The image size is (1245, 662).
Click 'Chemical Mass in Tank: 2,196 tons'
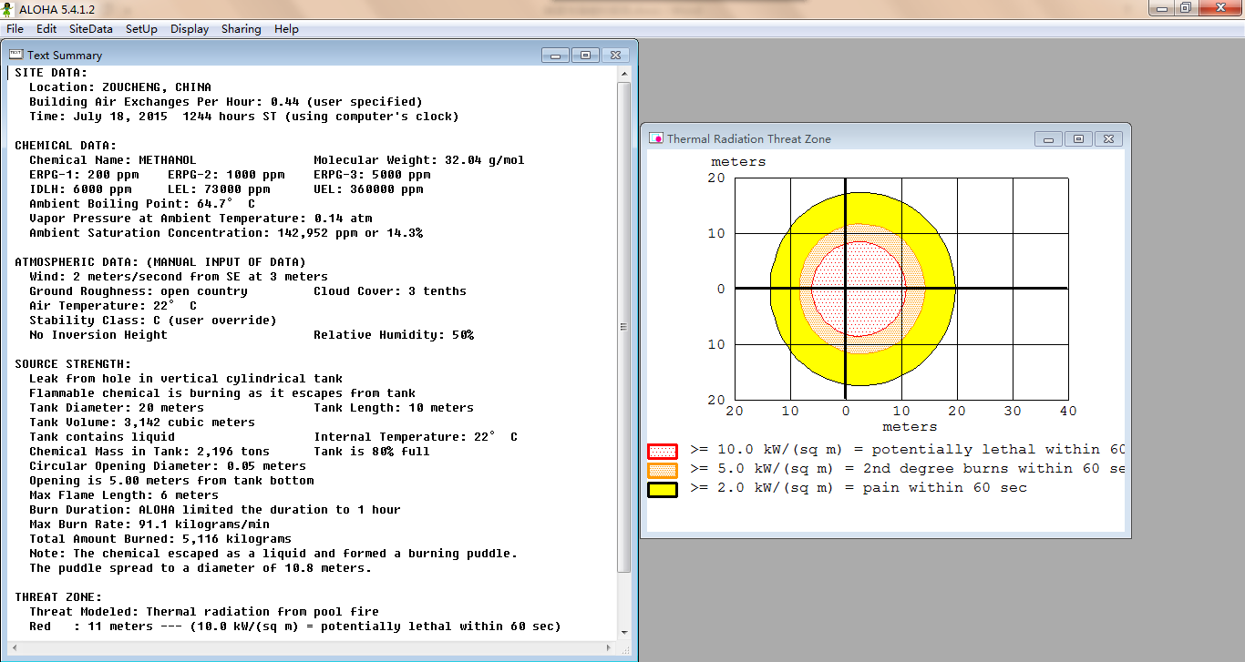click(x=149, y=452)
